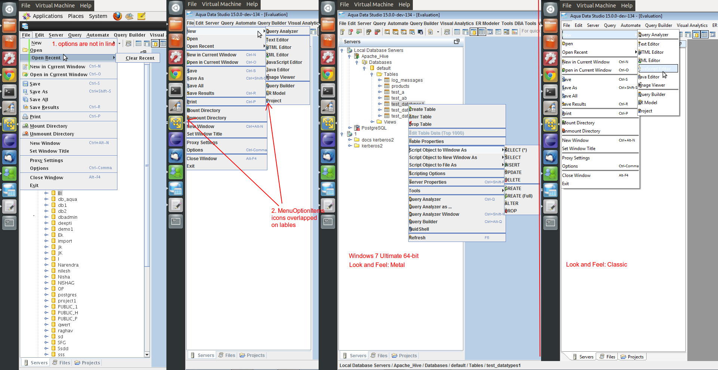Collapse the Databases node under Apache_Hive

(357, 62)
